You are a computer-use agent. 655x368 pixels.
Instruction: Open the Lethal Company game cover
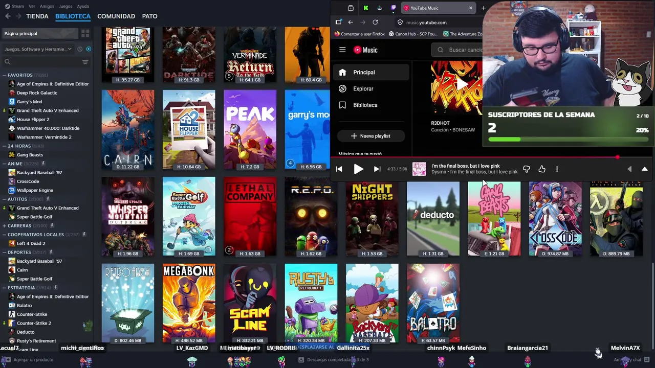tap(250, 216)
